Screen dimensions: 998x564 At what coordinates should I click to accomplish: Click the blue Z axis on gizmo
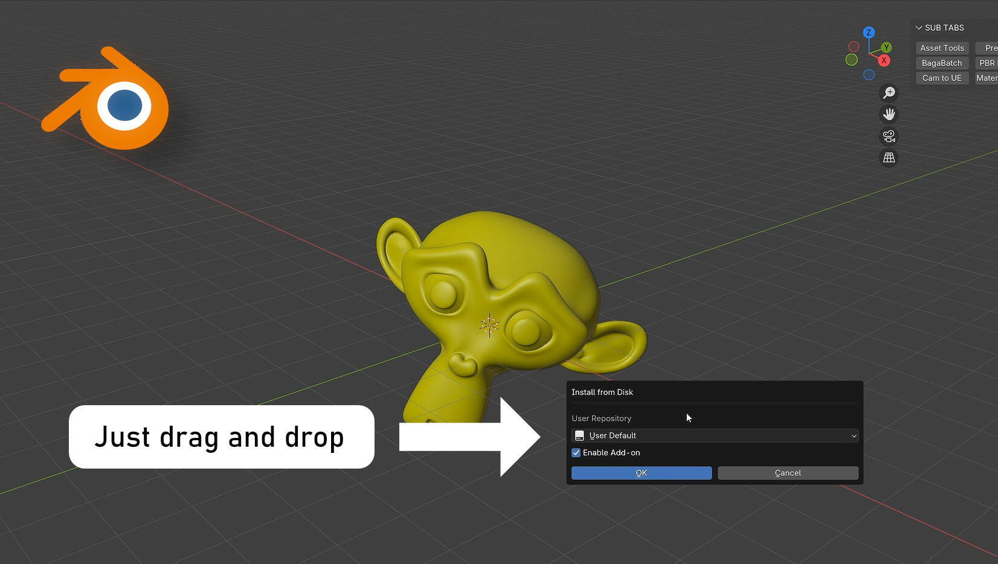(x=869, y=33)
